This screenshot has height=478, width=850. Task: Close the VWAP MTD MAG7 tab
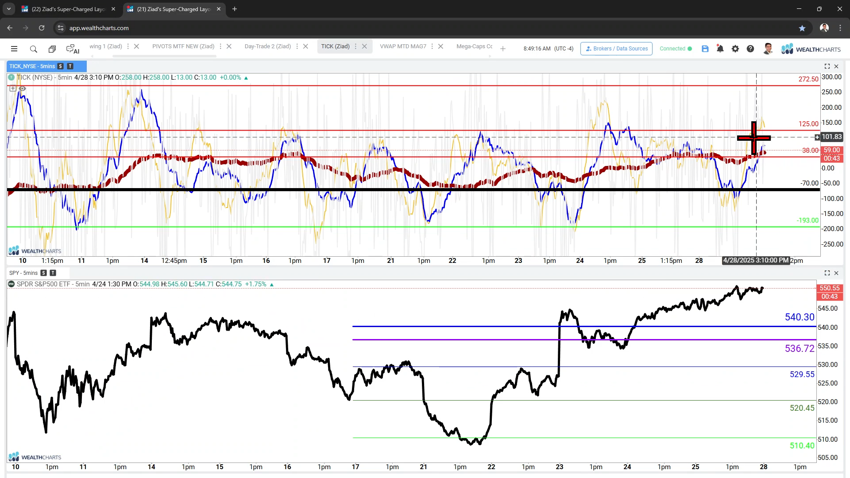pyautogui.click(x=440, y=46)
